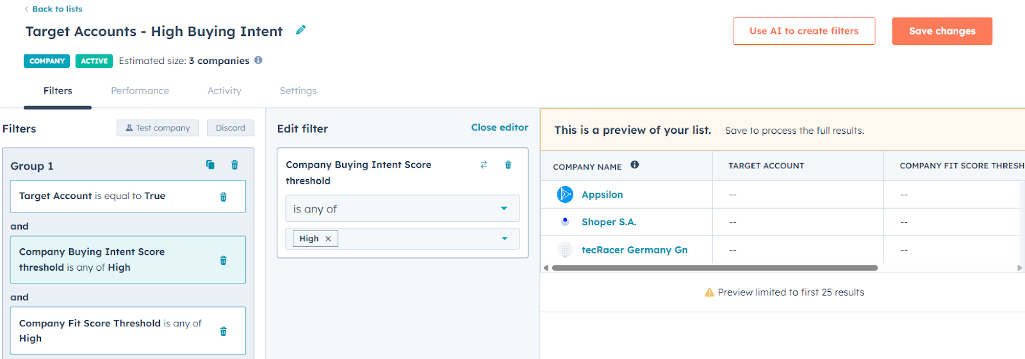Click the tecRacer Germany company logo

pyautogui.click(x=565, y=250)
